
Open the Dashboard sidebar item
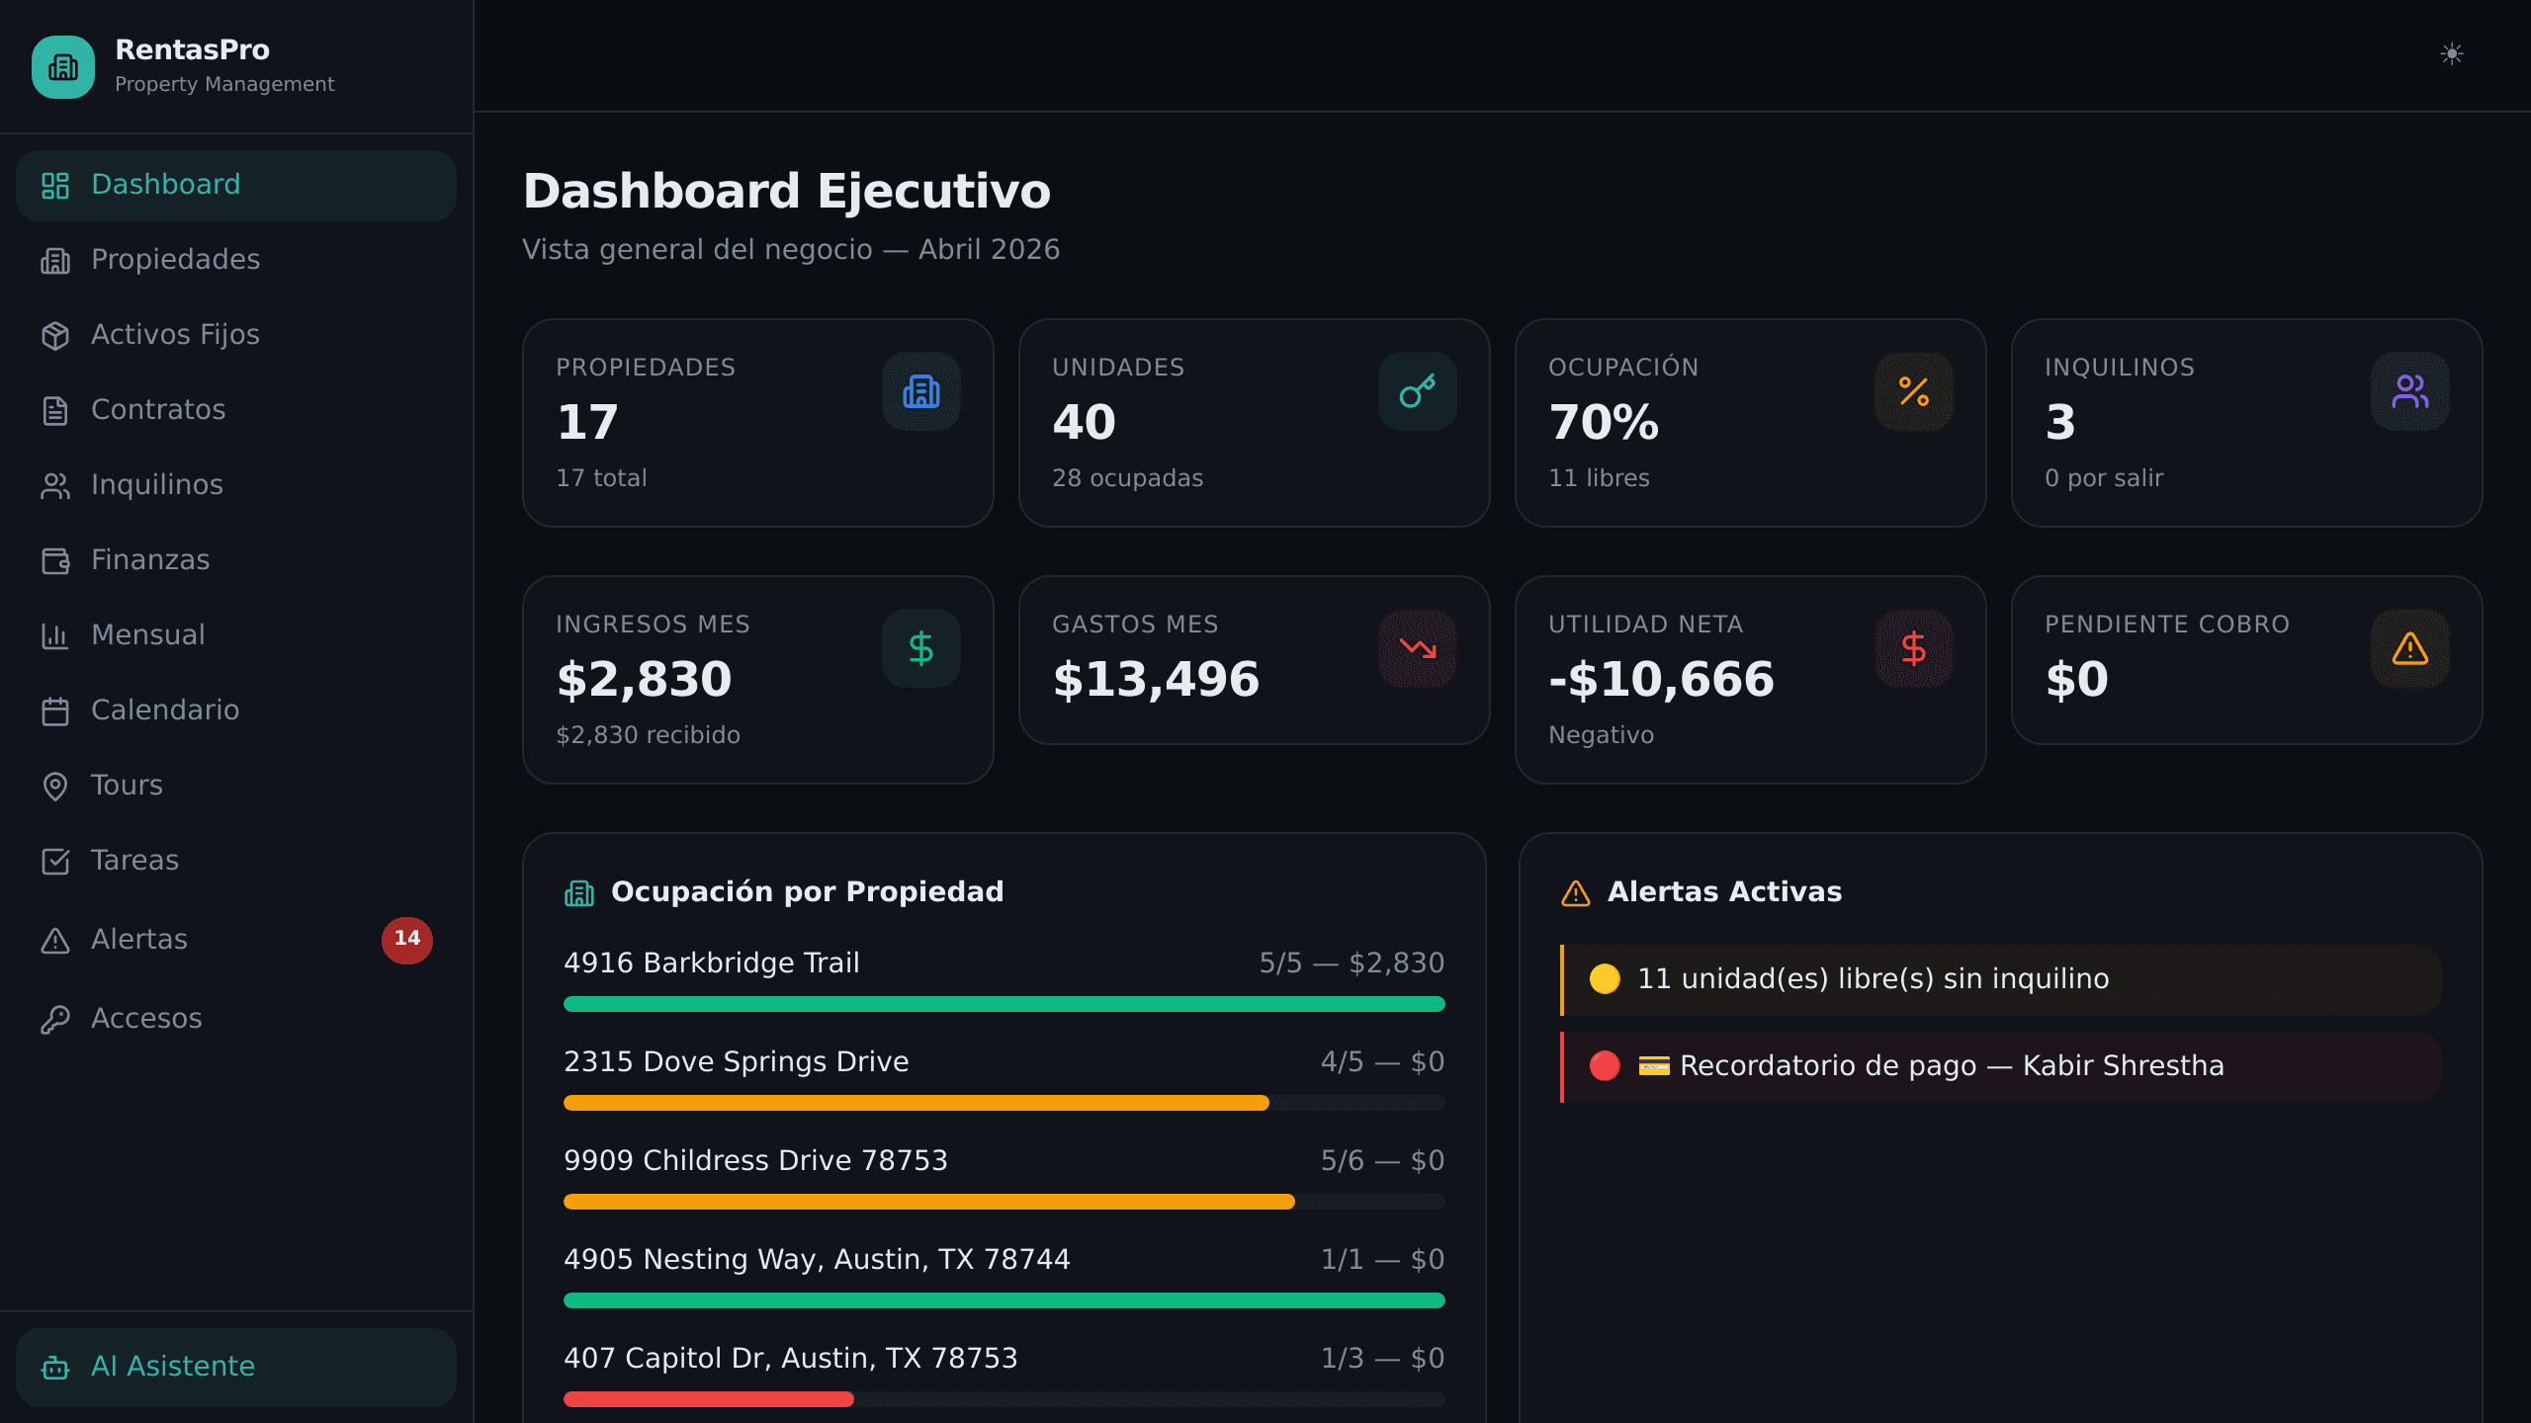pos(236,185)
